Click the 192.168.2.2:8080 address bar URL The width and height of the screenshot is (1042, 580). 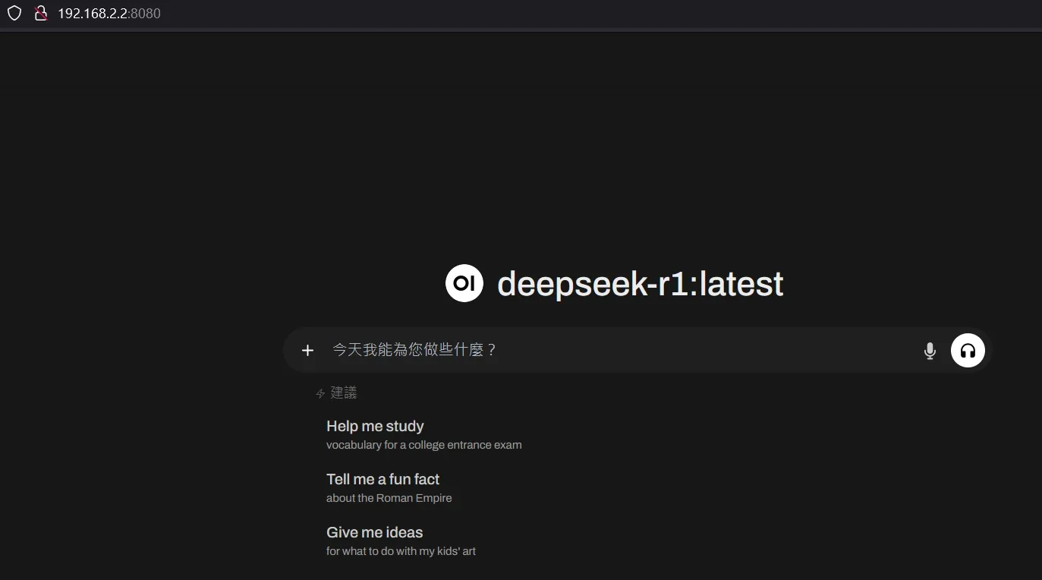click(x=109, y=13)
